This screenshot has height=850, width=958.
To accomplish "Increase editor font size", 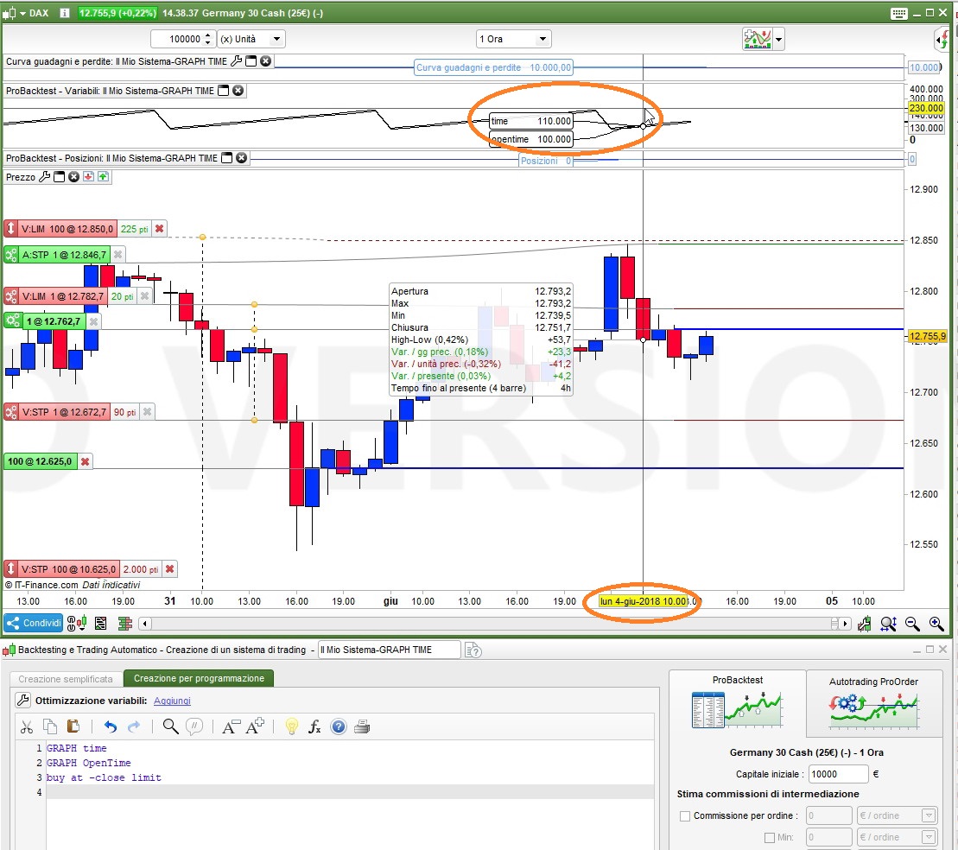I will coord(255,726).
